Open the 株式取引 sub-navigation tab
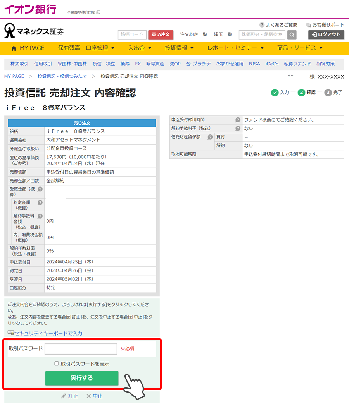This screenshot has height=403, width=349. (19, 64)
